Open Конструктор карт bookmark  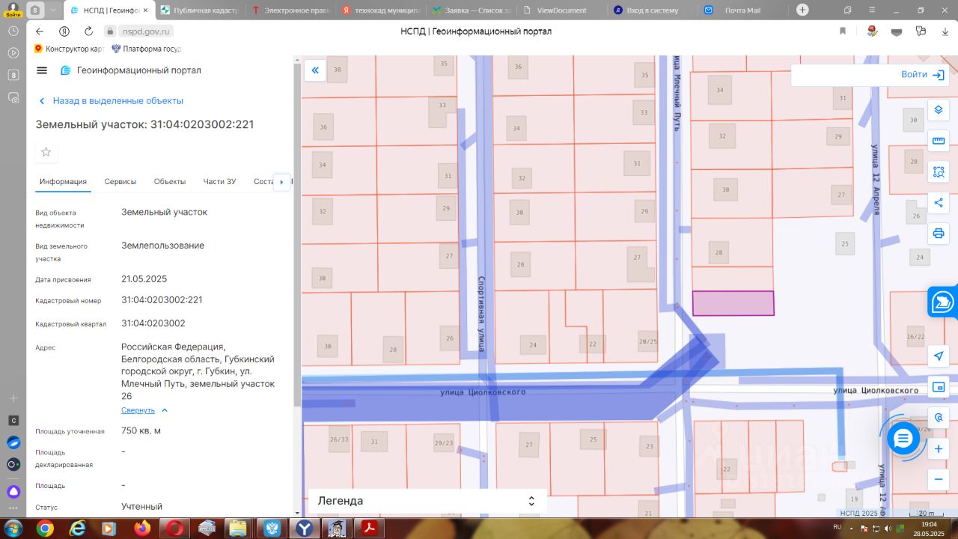click(x=68, y=49)
